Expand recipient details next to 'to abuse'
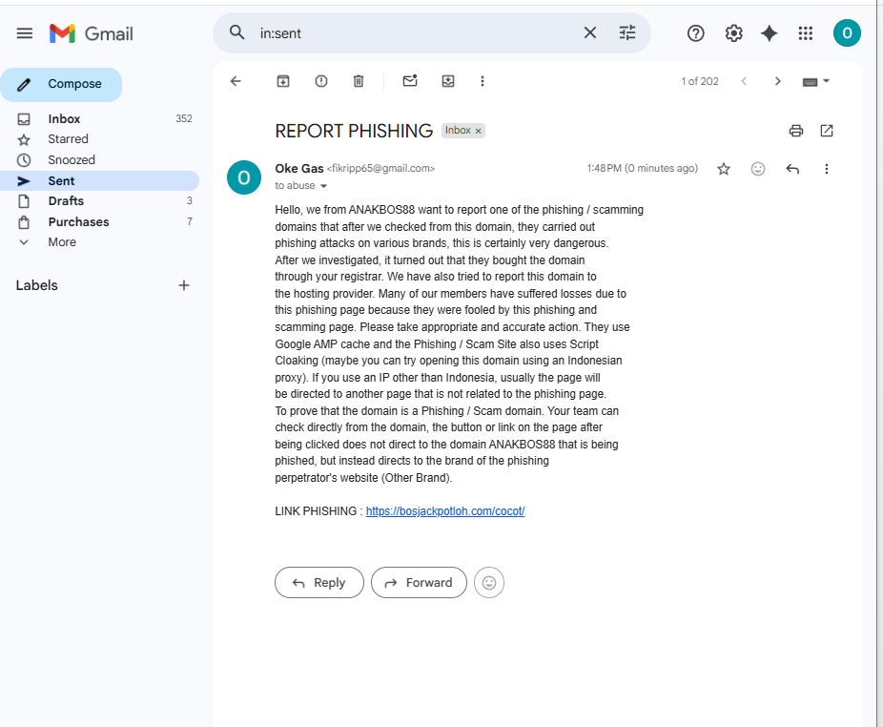The height and width of the screenshot is (727, 883). [x=324, y=186]
